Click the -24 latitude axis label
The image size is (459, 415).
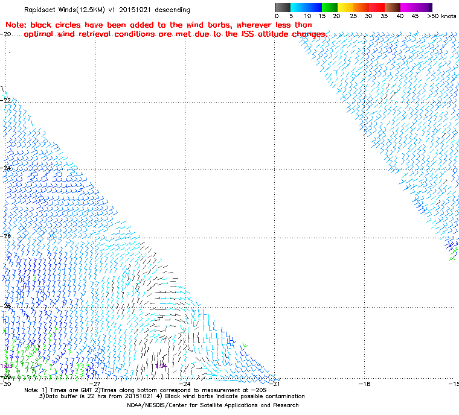pos(7,168)
